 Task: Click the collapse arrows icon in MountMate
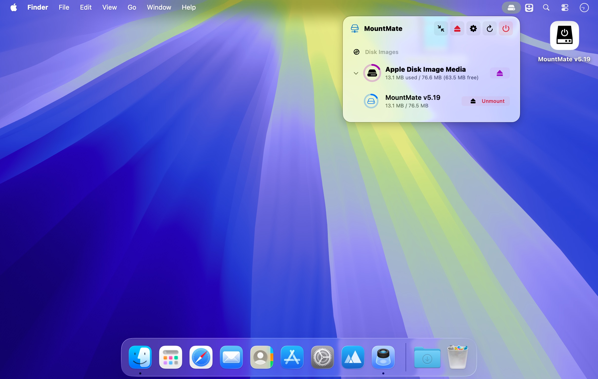pyautogui.click(x=441, y=29)
